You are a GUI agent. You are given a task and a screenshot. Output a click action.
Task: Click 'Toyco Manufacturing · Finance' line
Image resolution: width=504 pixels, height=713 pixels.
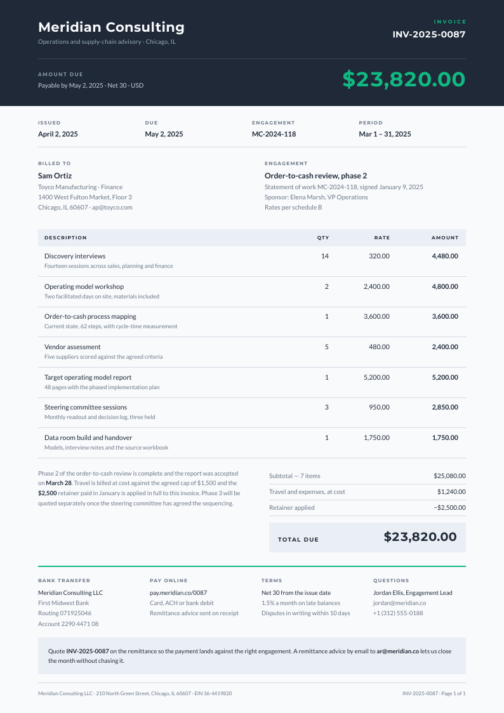(x=81, y=187)
